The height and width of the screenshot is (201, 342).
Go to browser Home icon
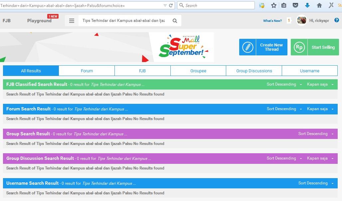pyautogui.click(x=319, y=5)
